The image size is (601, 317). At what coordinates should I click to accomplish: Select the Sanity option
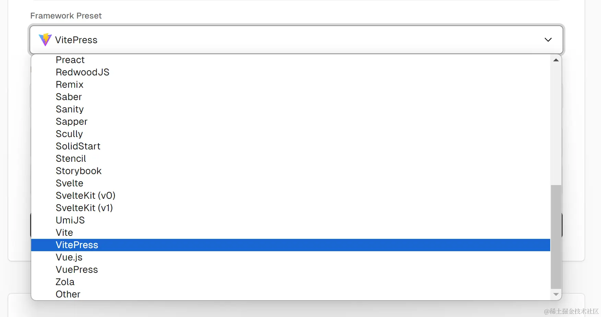[x=291, y=109]
